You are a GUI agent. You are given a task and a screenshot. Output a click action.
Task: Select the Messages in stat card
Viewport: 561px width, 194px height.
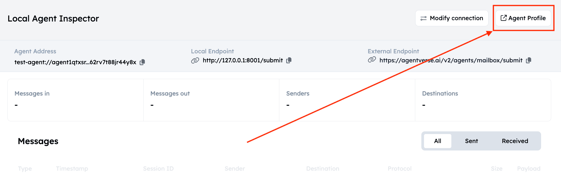pyautogui.click(x=75, y=100)
